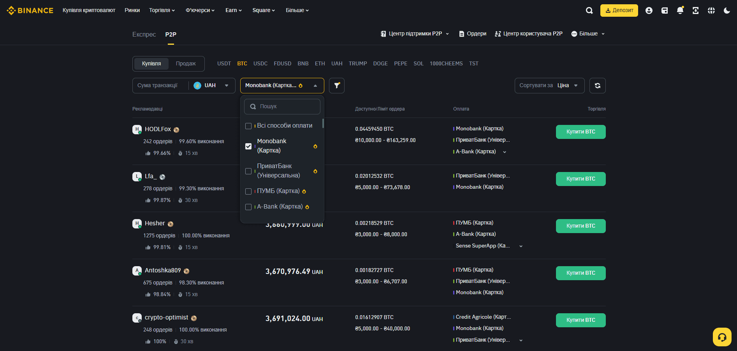Select the USDT asset tab
Viewport: 737px width, 351px height.
click(224, 64)
